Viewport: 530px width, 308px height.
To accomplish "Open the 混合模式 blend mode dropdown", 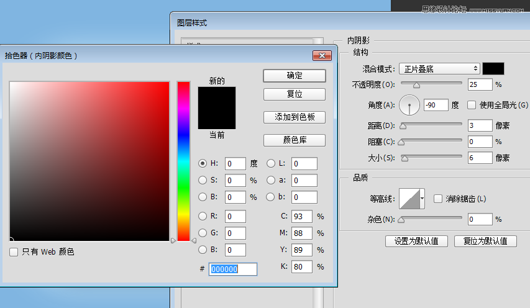I will coord(439,68).
